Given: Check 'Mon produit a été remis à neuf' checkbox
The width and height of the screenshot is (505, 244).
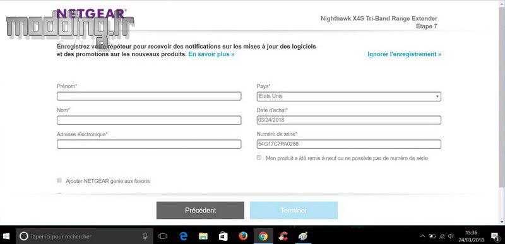Looking at the screenshot, I should pos(259,158).
